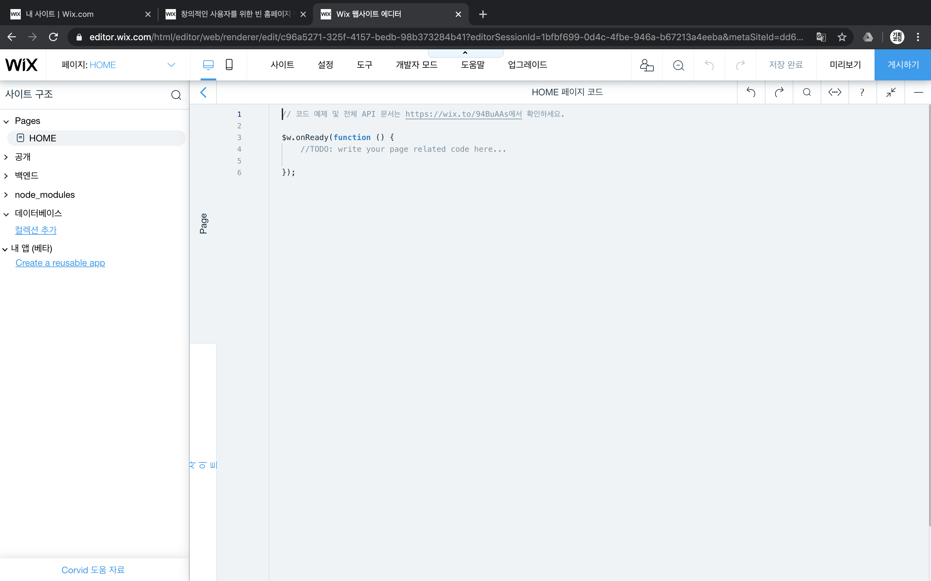This screenshot has width=931, height=581.
Task: Collapse the Pages tree section
Action: point(6,122)
